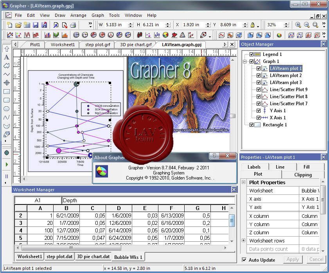Switch to the 3D pie chart.dat tab
The width and height of the screenshot is (329, 273).
pyautogui.click(x=93, y=257)
